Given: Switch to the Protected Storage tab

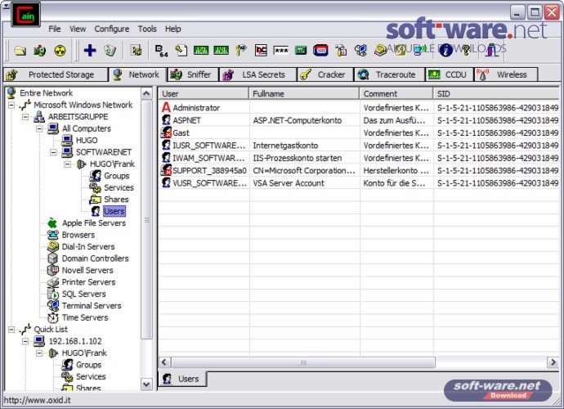Looking at the screenshot, I should [56, 74].
